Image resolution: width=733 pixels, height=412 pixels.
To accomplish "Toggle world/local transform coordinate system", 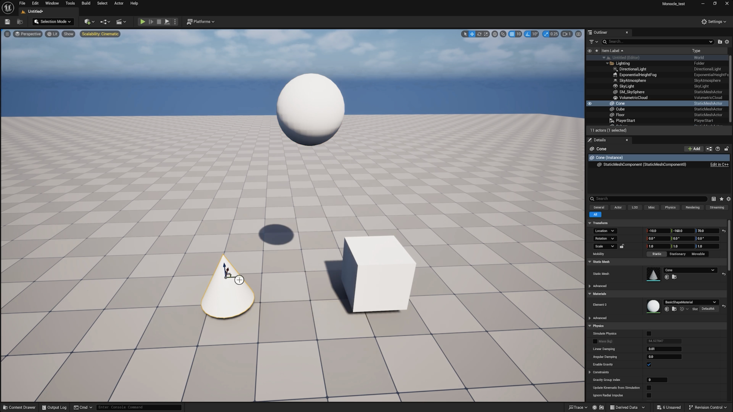I will point(495,34).
